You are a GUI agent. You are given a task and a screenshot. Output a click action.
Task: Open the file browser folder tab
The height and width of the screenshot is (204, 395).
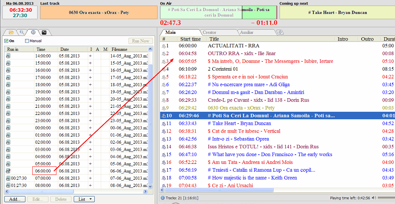(x=11, y=32)
